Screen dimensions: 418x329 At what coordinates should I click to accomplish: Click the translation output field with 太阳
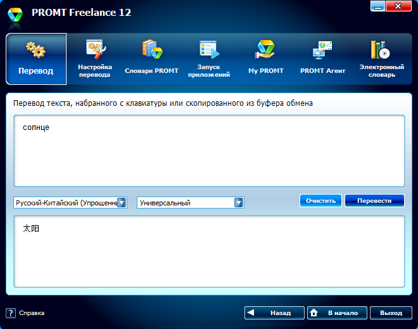pos(209,252)
